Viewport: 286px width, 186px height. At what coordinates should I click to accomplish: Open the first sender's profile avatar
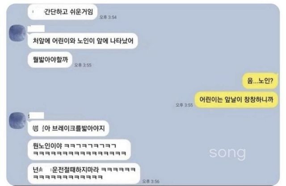pyautogui.click(x=17, y=33)
